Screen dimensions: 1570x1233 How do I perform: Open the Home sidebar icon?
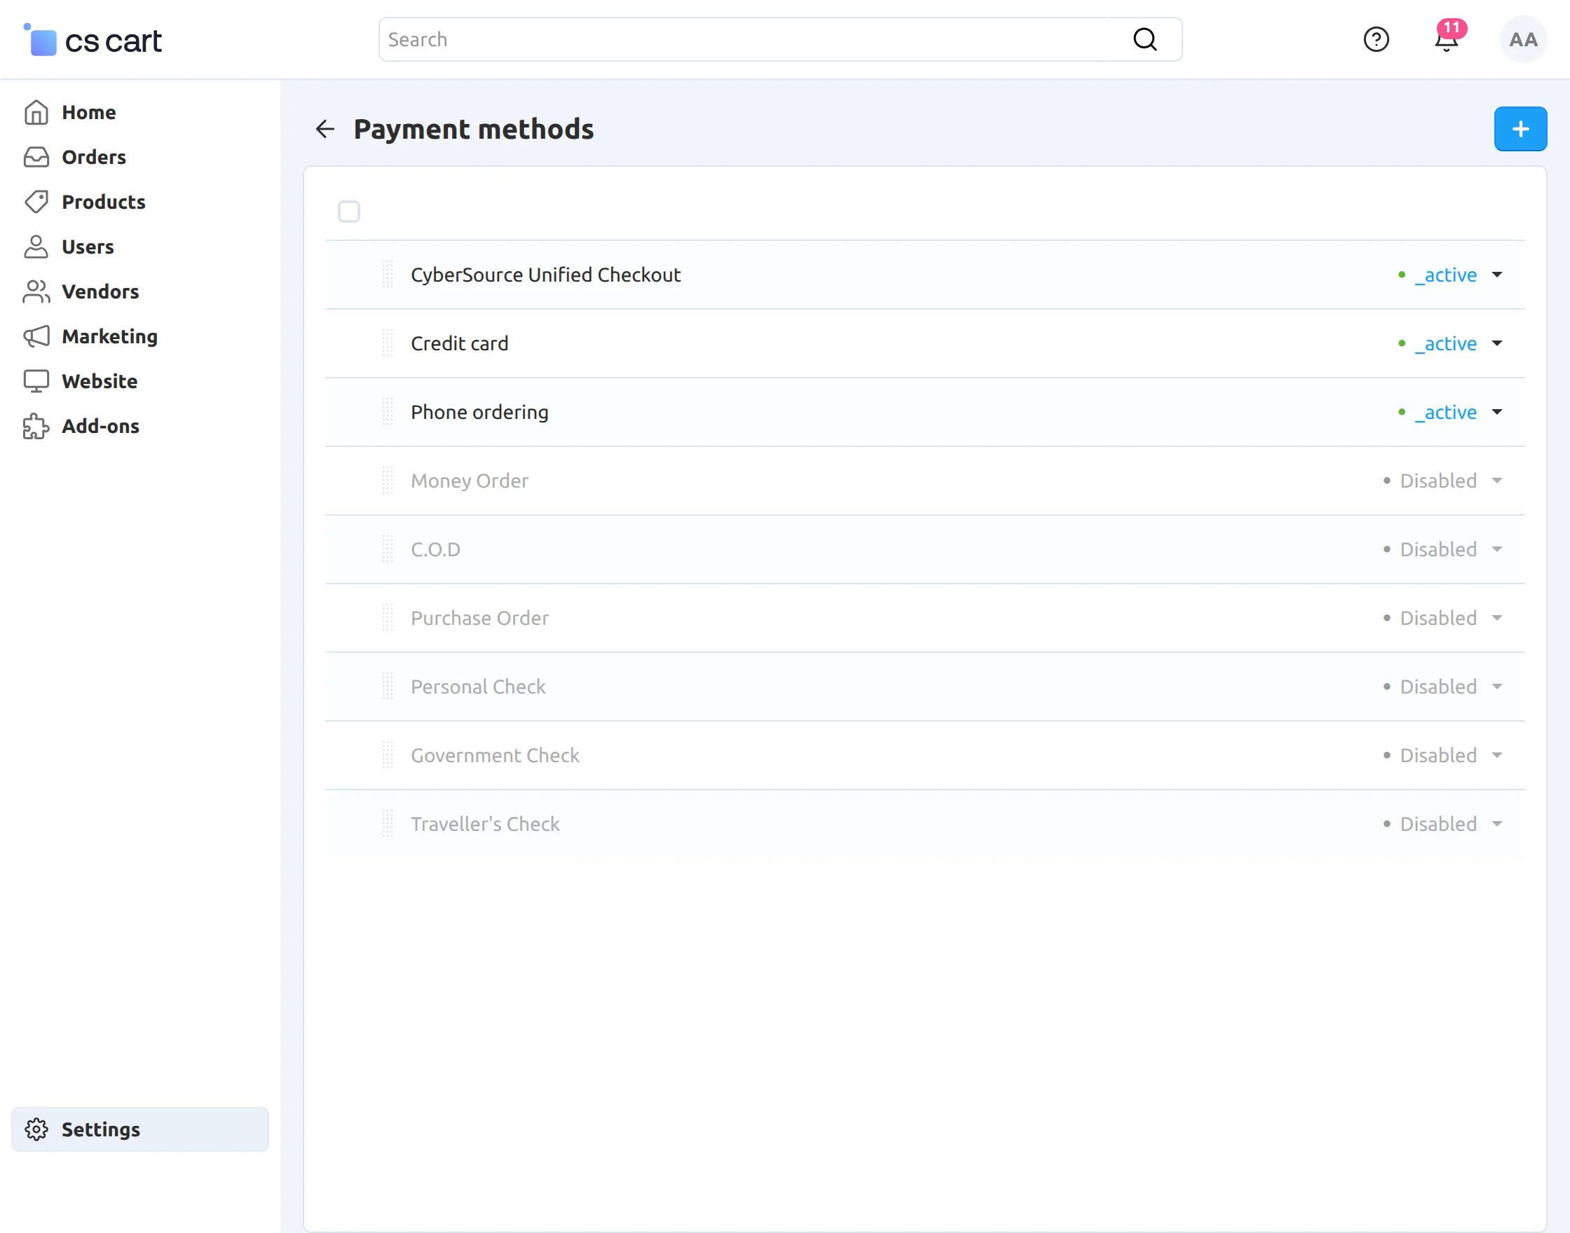[37, 112]
